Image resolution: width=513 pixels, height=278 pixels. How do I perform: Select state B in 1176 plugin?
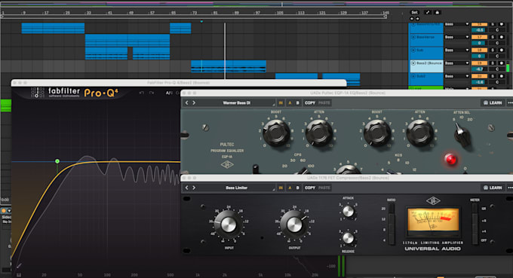click(x=297, y=188)
